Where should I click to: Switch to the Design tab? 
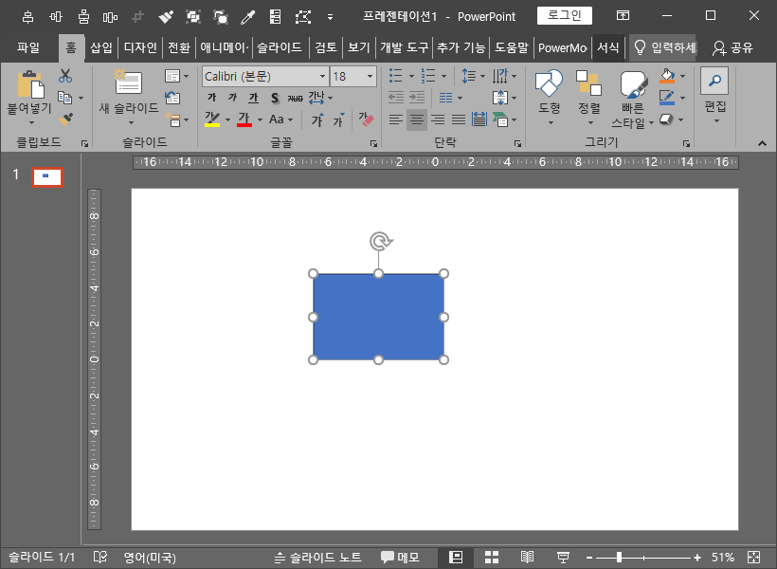pos(140,48)
